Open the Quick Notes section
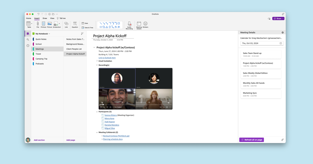The height and width of the screenshot is (164, 313). (x=48, y=39)
